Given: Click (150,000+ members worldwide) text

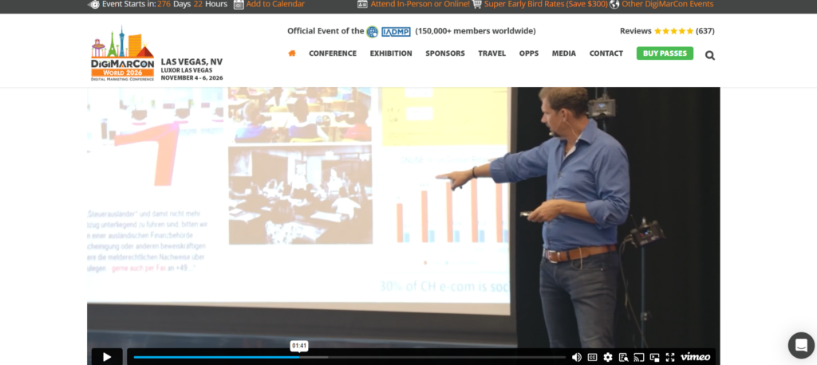Looking at the screenshot, I should (x=476, y=31).
